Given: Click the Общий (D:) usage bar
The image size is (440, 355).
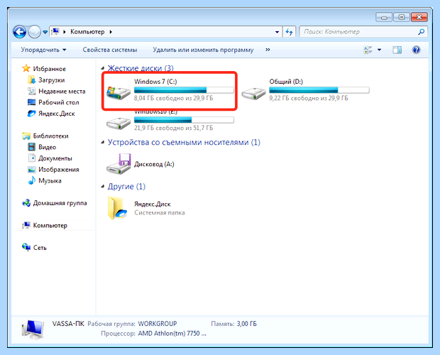Looking at the screenshot, I should pos(319,90).
